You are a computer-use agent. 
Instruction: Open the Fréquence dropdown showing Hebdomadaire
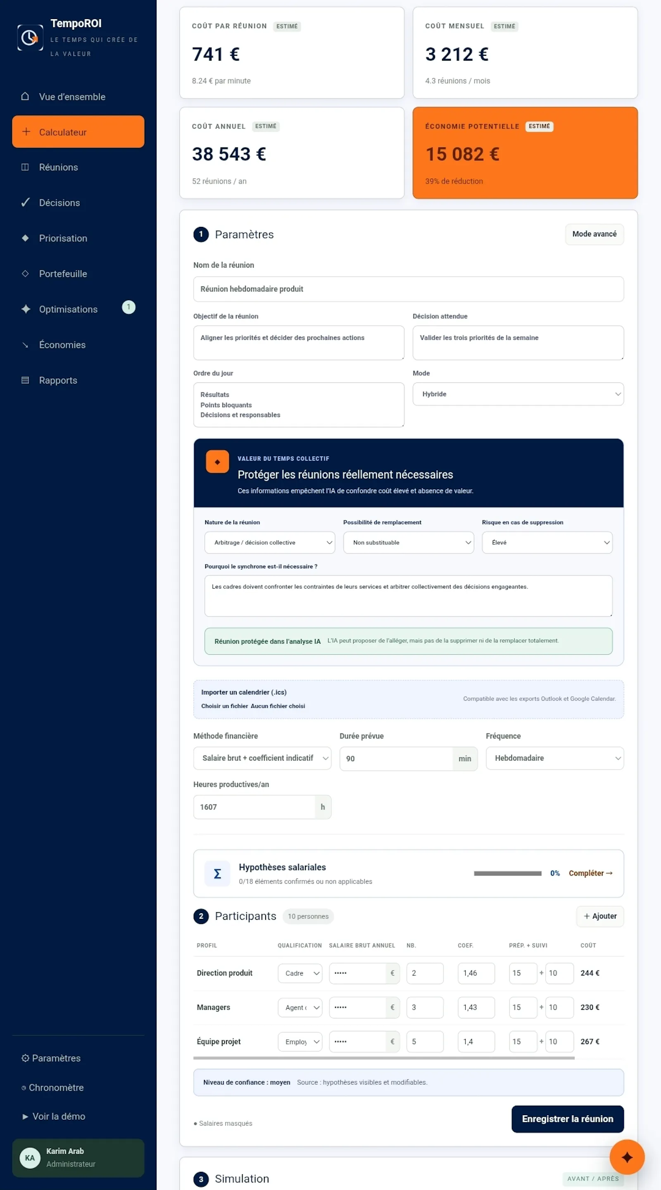pyautogui.click(x=555, y=758)
